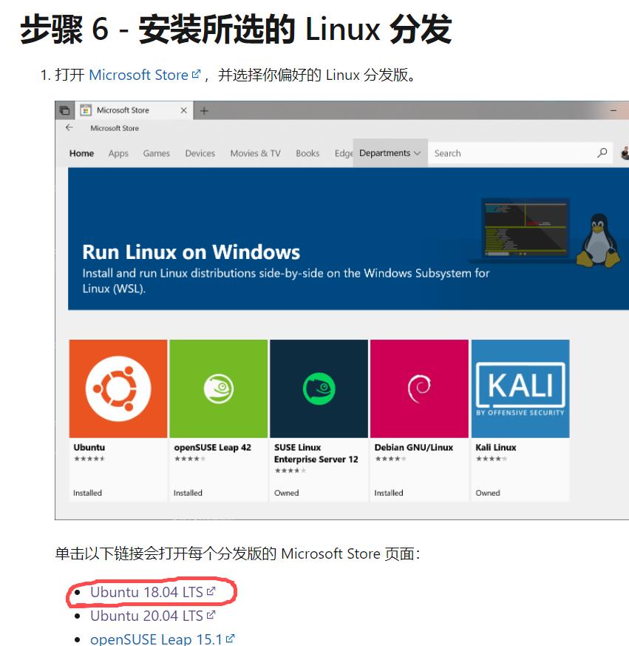Viewport: 629px width, 646px height.
Task: Open the Departments dropdown
Action: pyautogui.click(x=390, y=152)
